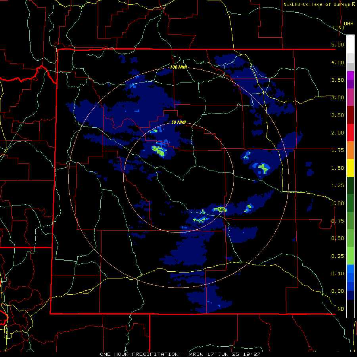Click the 3.50 legend value
357x357 pixels.
point(338,80)
